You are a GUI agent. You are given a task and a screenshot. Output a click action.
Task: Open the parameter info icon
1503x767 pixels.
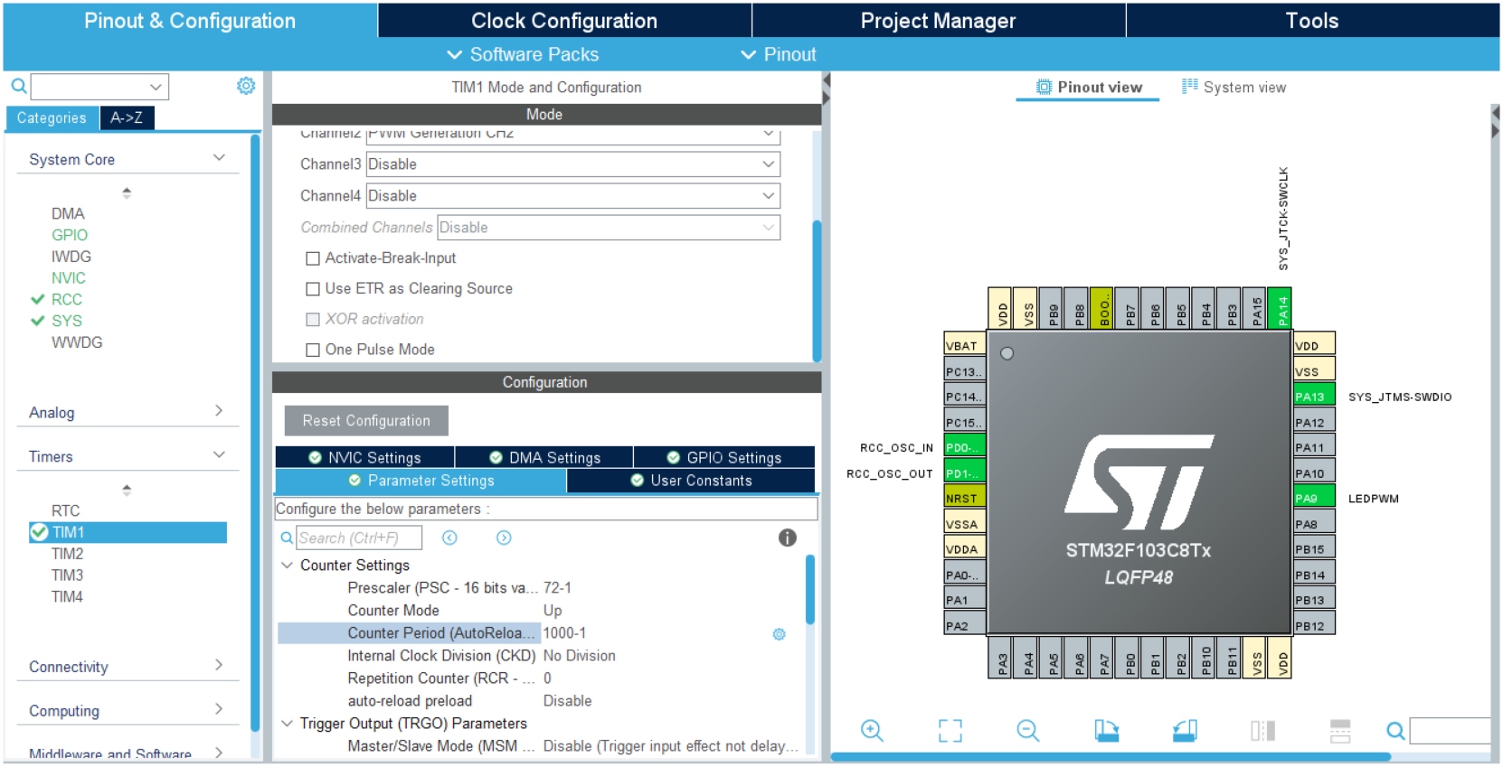[x=788, y=538]
